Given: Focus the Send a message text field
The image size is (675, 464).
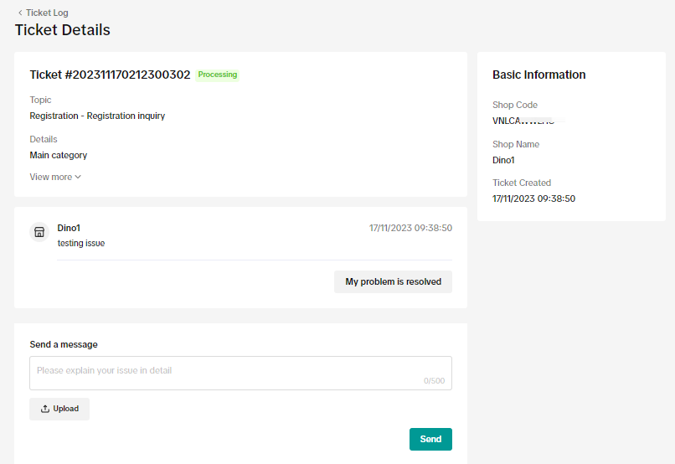Looking at the screenshot, I should [x=226, y=370].
